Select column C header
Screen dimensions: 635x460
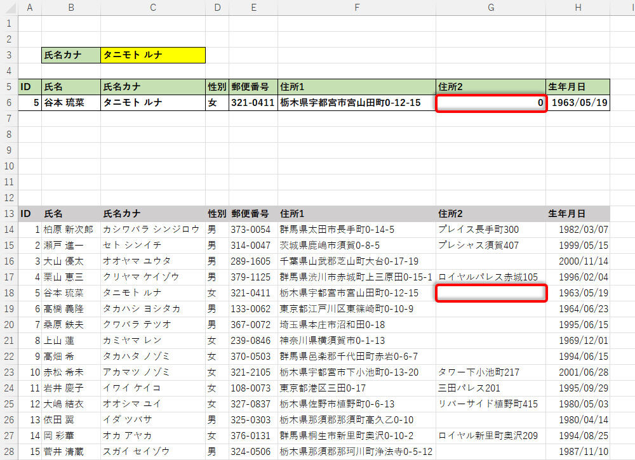pos(152,8)
